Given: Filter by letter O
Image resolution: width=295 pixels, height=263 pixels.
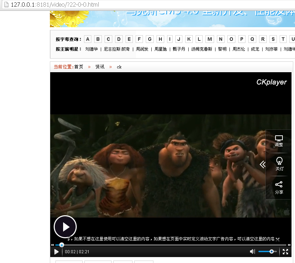Looking at the screenshot, I should point(232,39).
